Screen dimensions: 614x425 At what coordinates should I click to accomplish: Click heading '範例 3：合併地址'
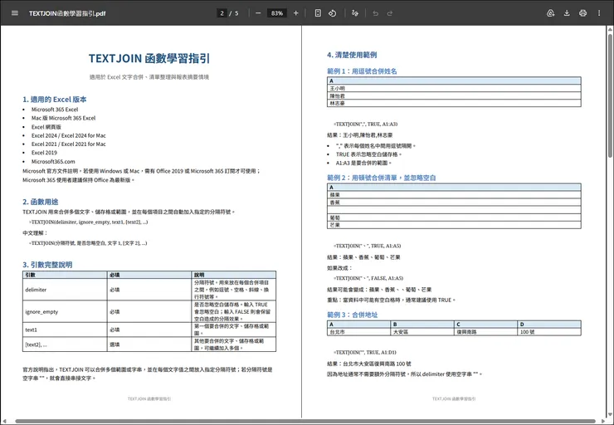(x=353, y=315)
